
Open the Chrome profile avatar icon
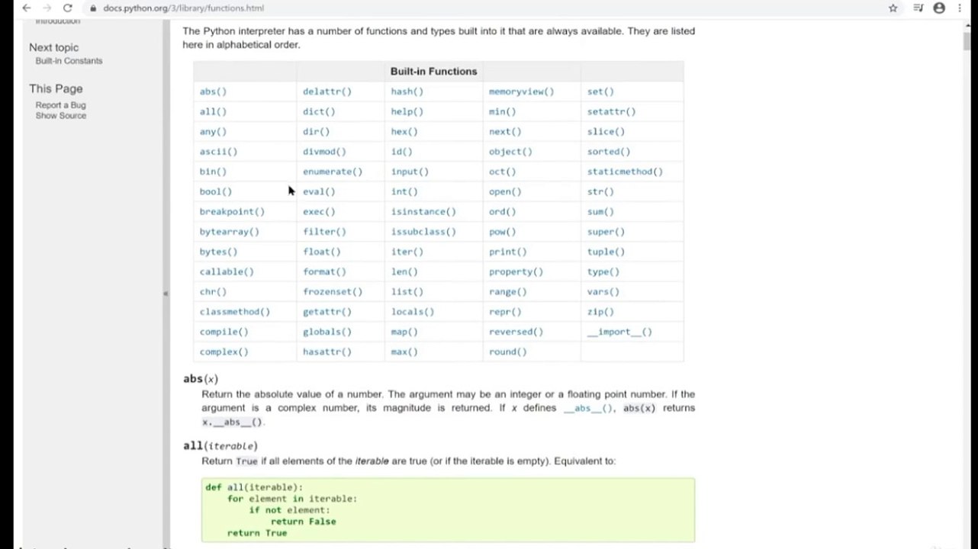tap(940, 8)
